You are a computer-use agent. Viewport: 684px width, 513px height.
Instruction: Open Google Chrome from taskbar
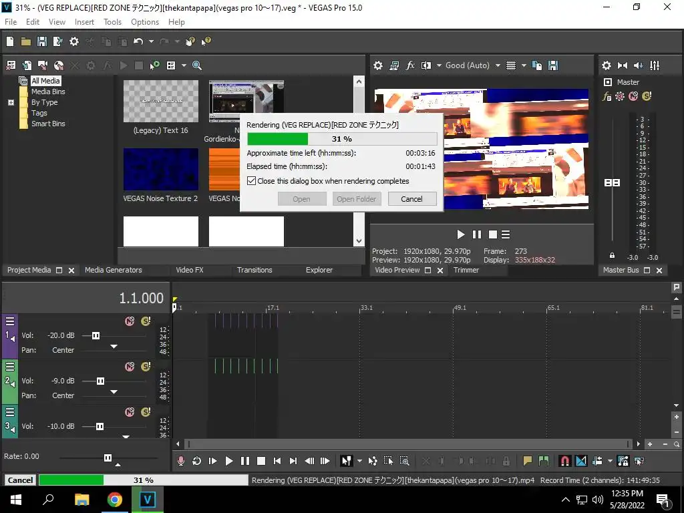pyautogui.click(x=115, y=500)
